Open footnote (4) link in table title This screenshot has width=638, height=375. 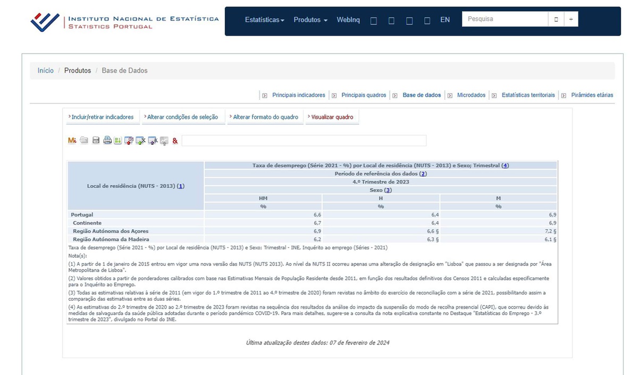click(505, 165)
